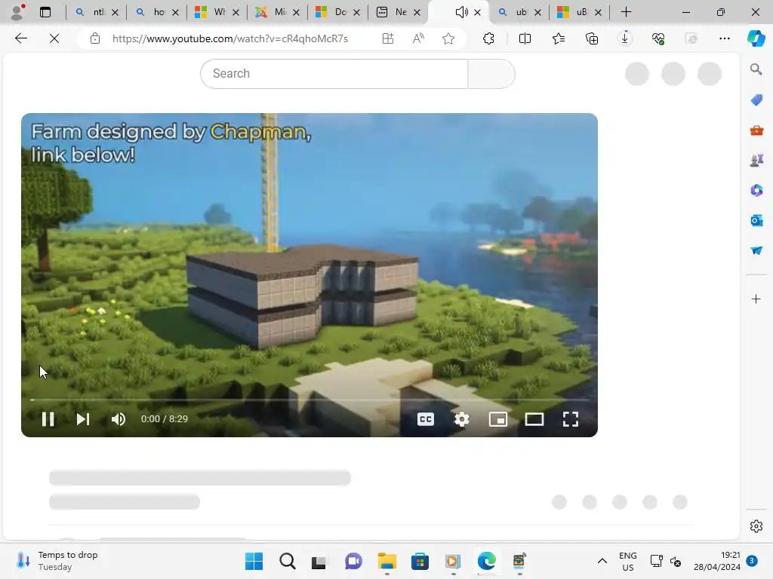The image size is (773, 579).
Task: Open Task View on the taskbar
Action: (x=319, y=561)
